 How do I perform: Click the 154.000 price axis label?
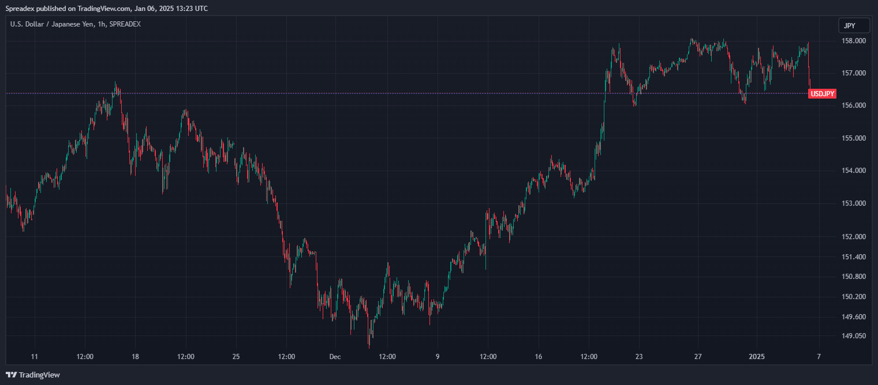(854, 171)
